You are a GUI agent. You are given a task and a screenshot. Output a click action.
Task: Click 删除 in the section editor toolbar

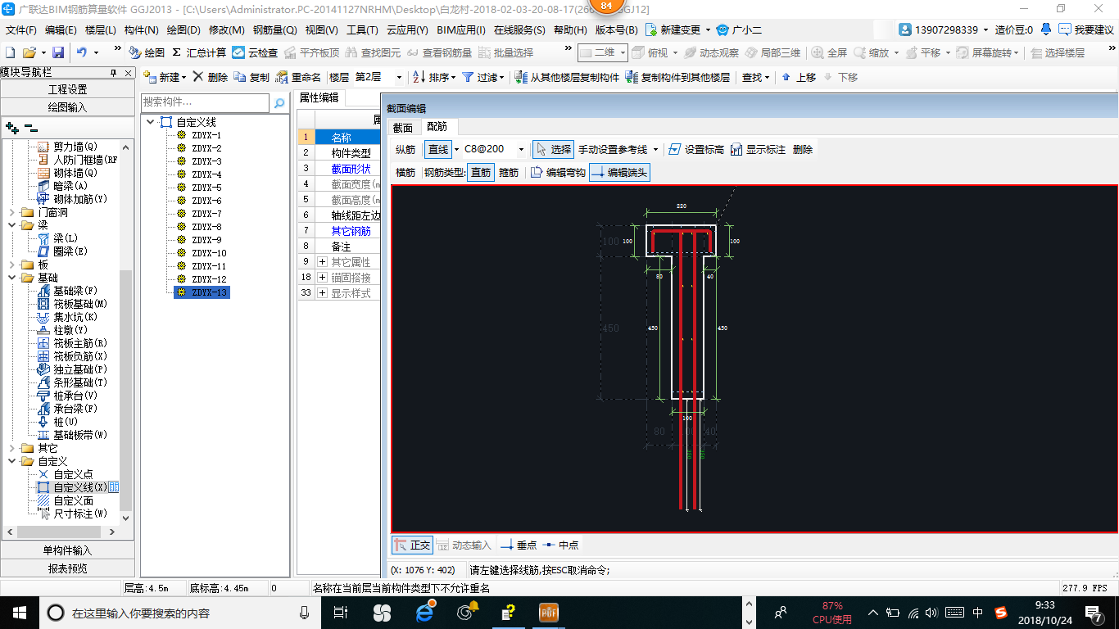pyautogui.click(x=803, y=149)
